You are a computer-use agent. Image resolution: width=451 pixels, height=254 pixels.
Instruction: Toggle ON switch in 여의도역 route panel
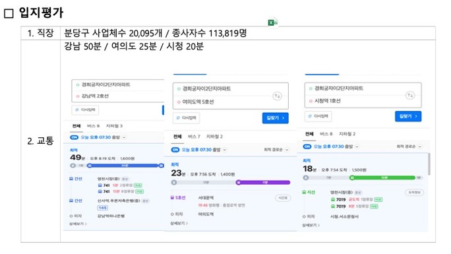[x=175, y=150]
